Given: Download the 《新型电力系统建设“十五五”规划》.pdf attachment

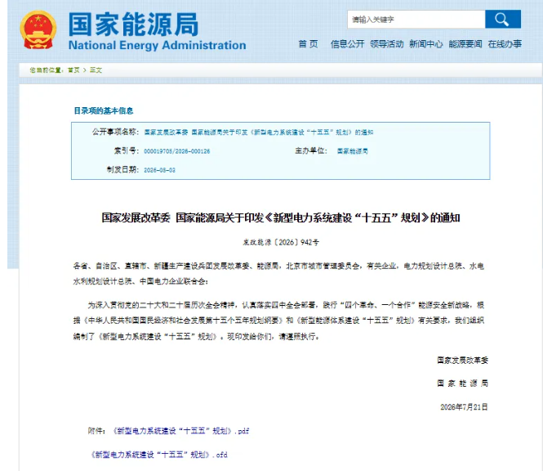Looking at the screenshot, I should (181, 431).
